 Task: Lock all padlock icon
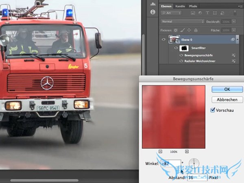pyautogui.click(x=196, y=30)
